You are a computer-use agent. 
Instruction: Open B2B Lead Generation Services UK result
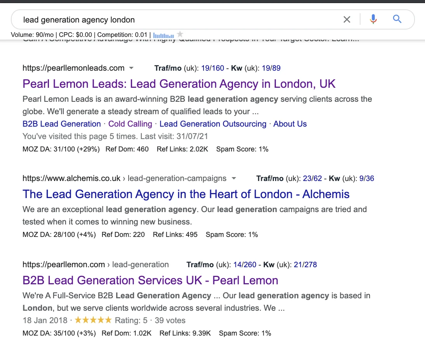150,280
